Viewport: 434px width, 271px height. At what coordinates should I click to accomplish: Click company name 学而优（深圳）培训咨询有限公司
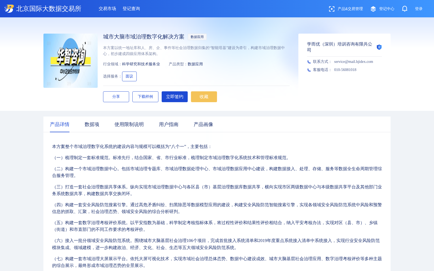click(340, 47)
